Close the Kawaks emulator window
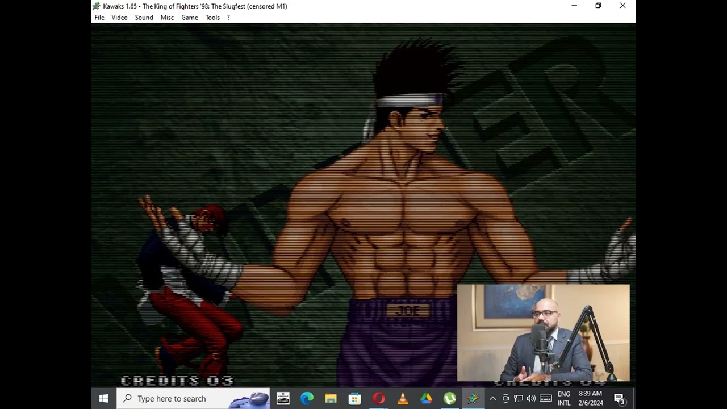 622,6
